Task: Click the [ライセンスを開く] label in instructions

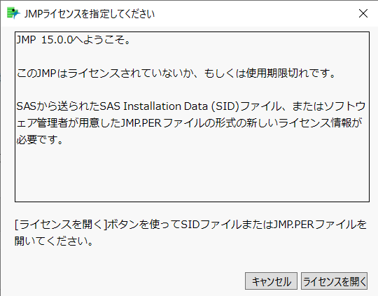Action: coord(61,225)
